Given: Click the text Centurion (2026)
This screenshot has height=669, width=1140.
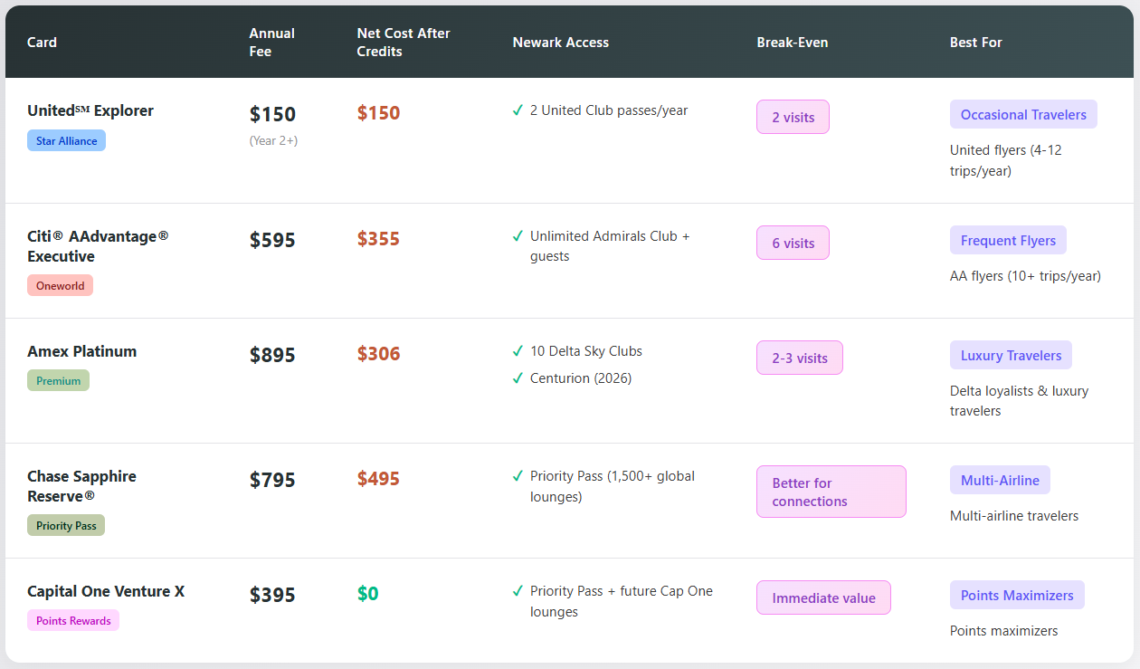Looking at the screenshot, I should pos(581,378).
